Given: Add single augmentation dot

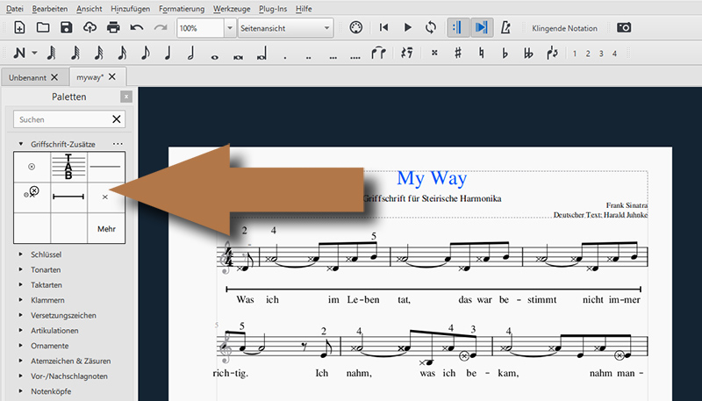Looking at the screenshot, I should point(285,57).
